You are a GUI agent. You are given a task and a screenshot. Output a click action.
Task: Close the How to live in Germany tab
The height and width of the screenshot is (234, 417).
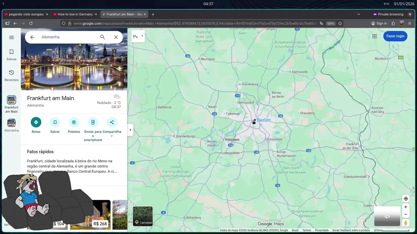tap(96, 14)
